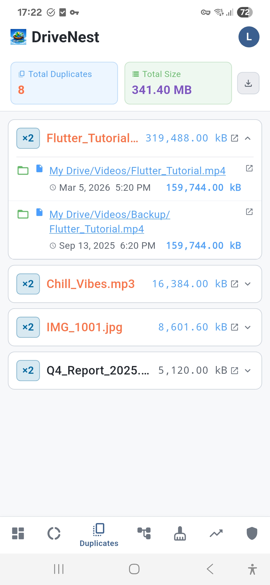Open external link icon for Chill_Vibes.mp3 group
270x585 pixels.
(234, 284)
